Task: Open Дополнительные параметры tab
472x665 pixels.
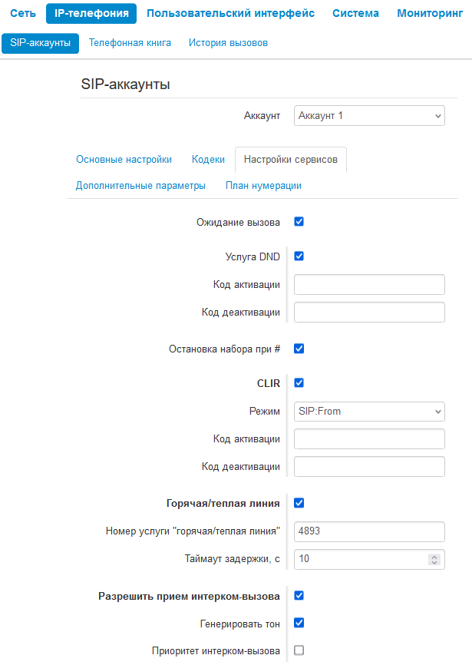Action: click(x=140, y=186)
